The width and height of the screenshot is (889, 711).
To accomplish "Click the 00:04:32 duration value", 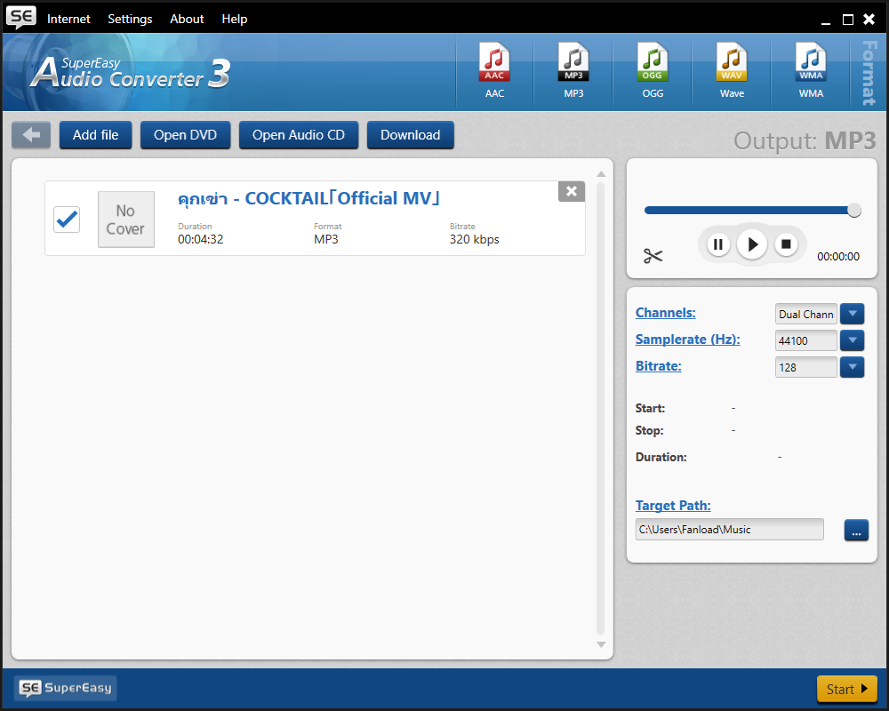I will tap(201, 239).
